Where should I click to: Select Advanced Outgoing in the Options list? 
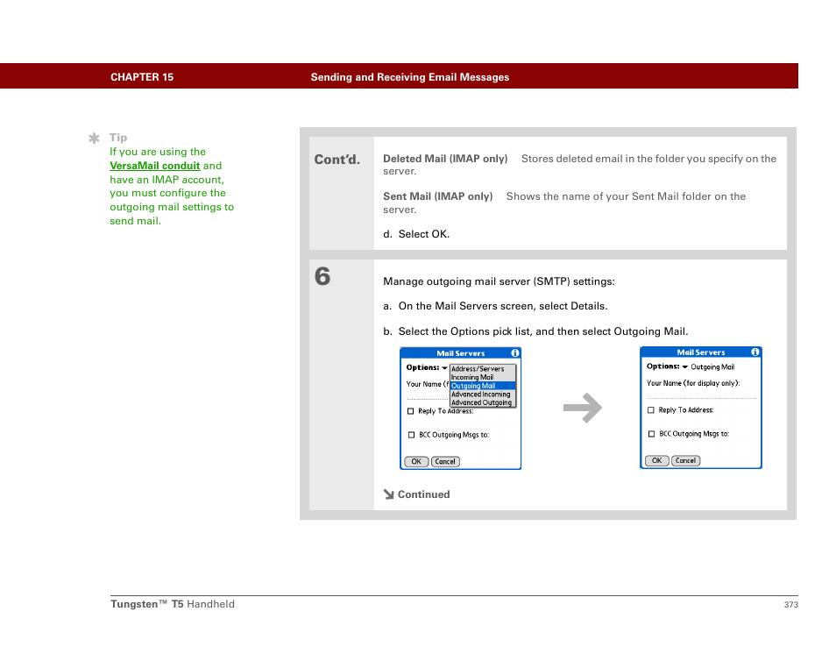(483, 402)
